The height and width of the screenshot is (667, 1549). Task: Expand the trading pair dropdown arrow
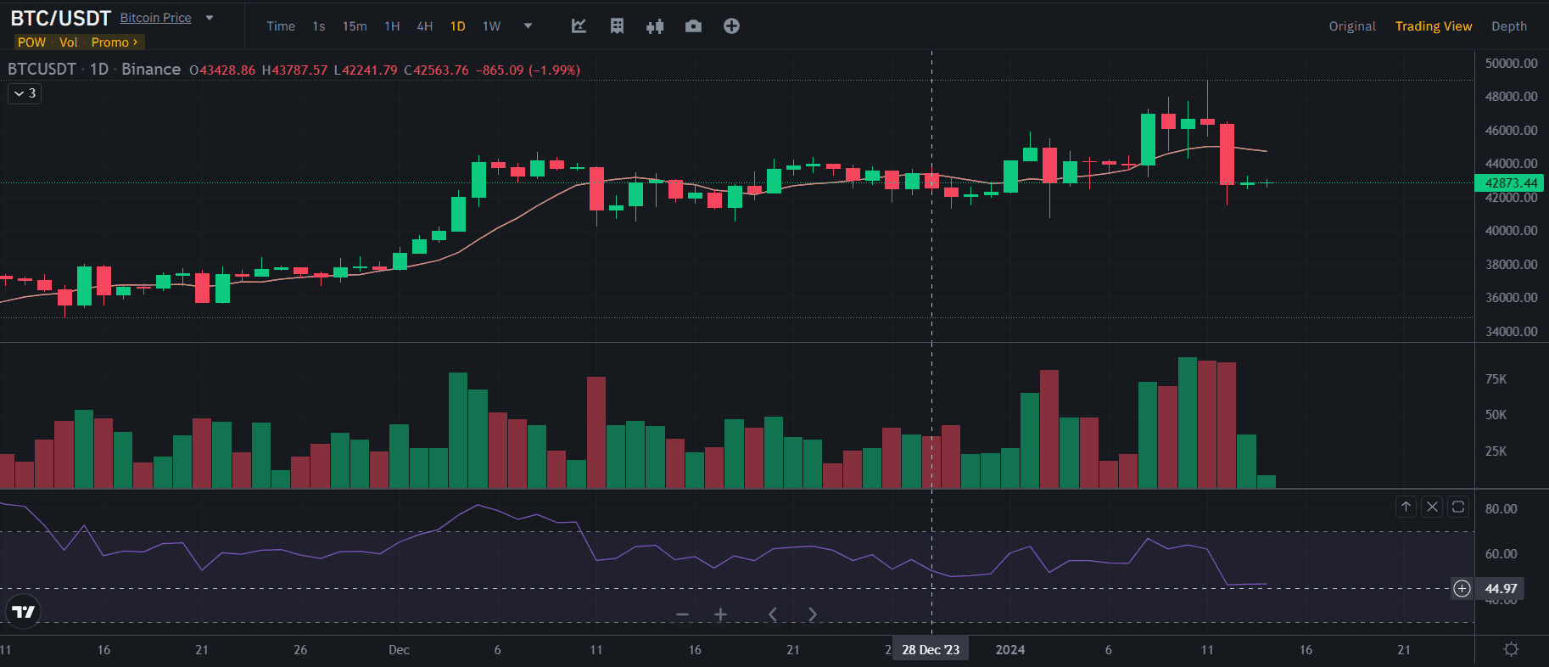click(210, 18)
